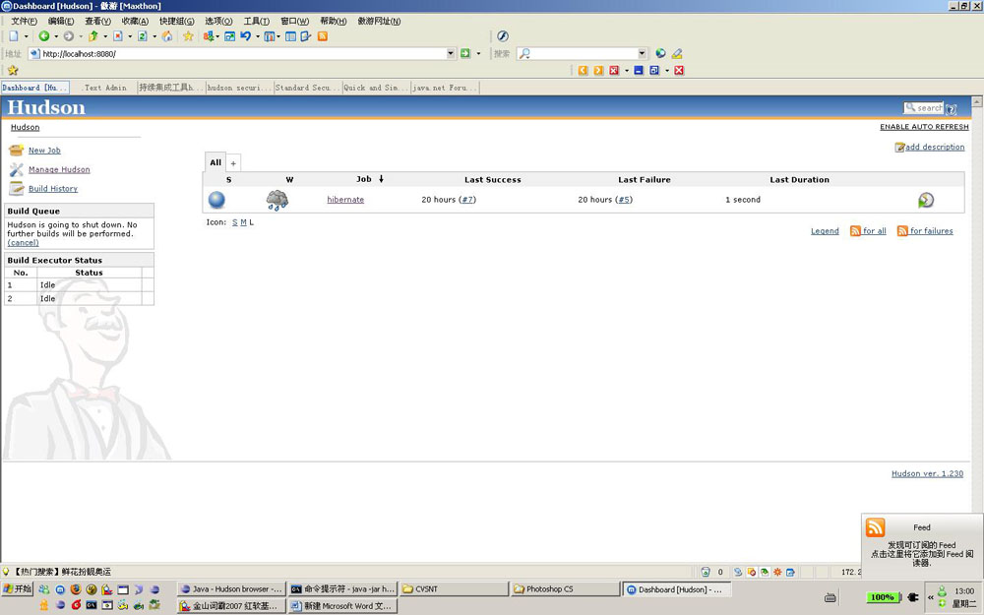Schedule a build for the hibernate job
This screenshot has width=984, height=615.
(926, 200)
